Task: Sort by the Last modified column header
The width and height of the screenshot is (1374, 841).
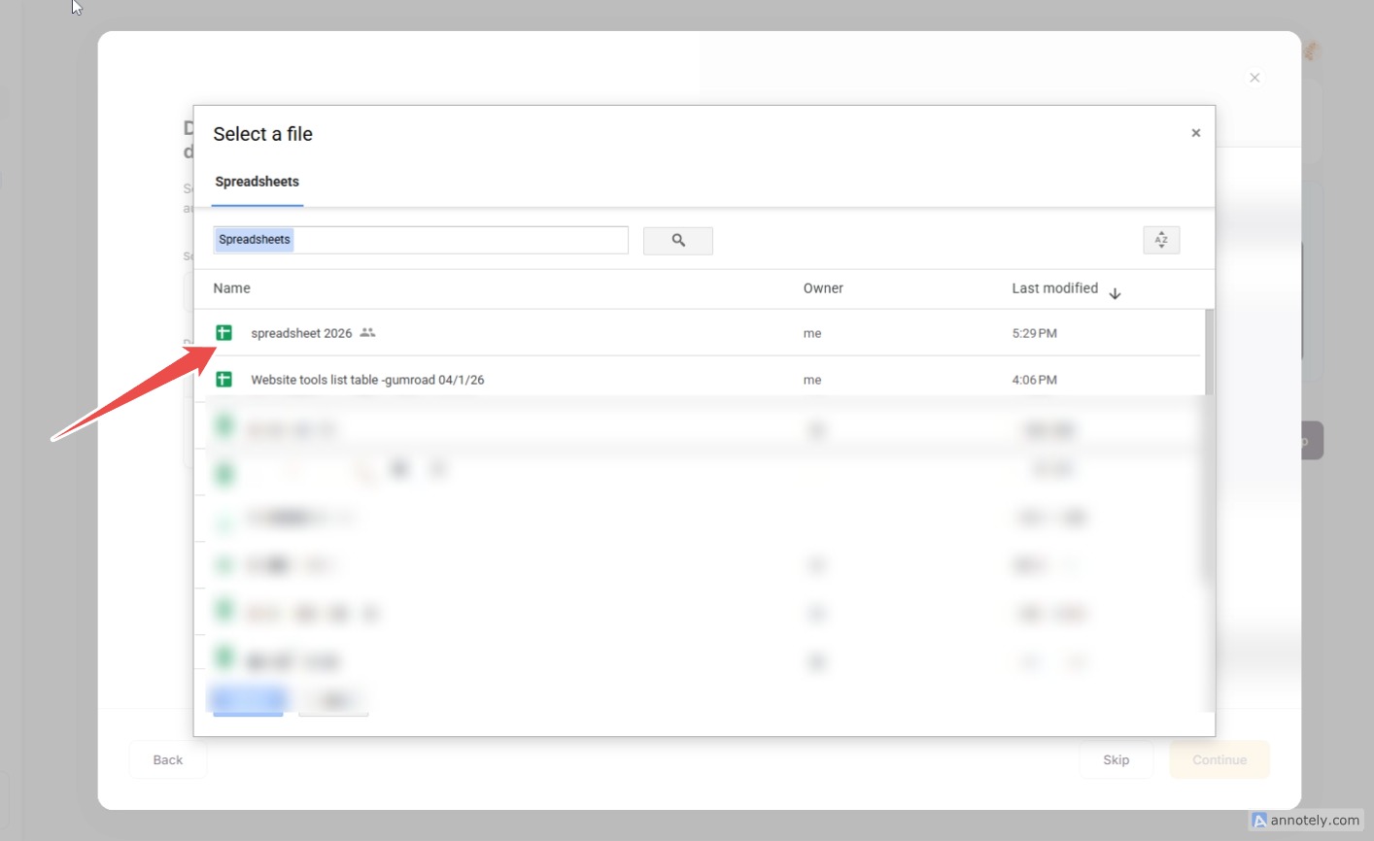Action: 1054,288
